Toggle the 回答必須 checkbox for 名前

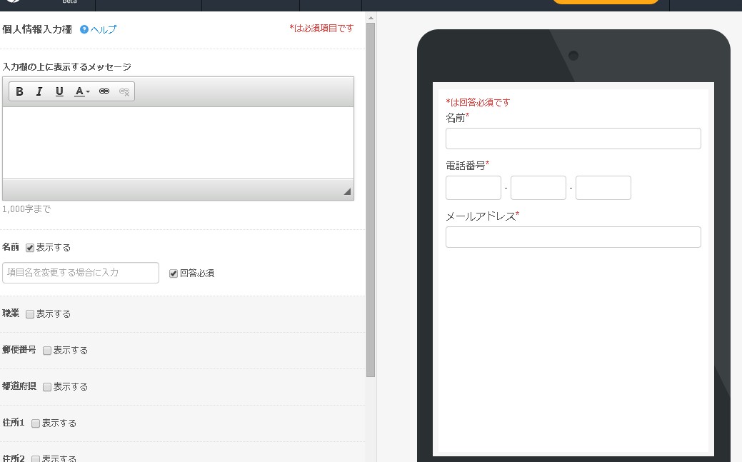[174, 273]
